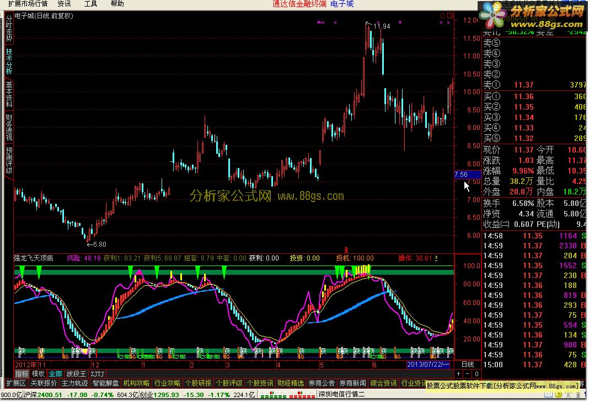
Task: Click the red-green market breadth indicator
Action: (287, 395)
